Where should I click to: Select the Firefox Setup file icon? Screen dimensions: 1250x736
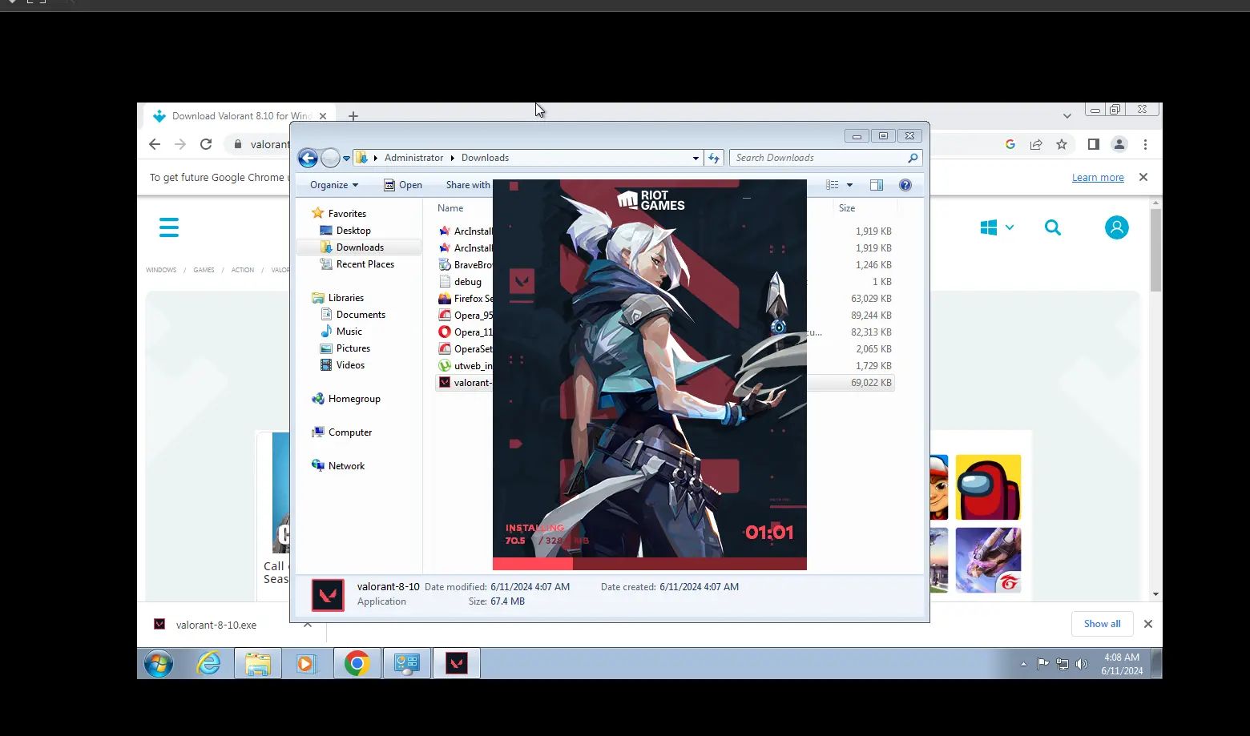click(445, 298)
